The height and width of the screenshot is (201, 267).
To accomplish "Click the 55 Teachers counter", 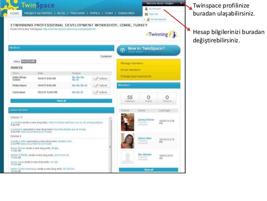I will 130,99.
